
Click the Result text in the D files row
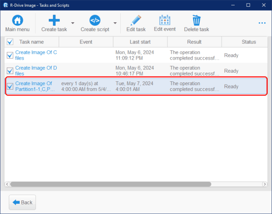(x=194, y=71)
